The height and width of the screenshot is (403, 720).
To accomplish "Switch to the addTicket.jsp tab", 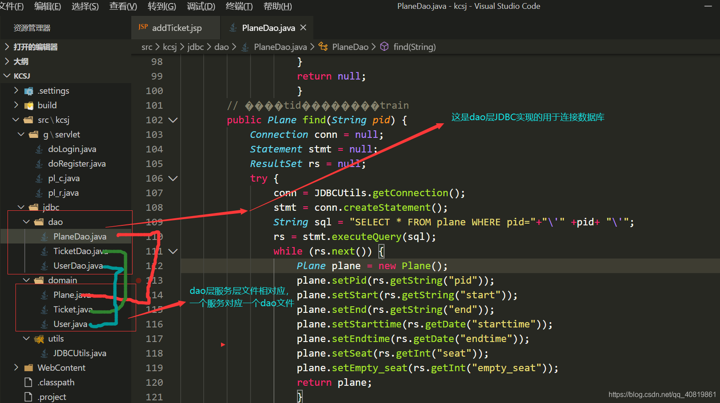I will click(x=176, y=28).
